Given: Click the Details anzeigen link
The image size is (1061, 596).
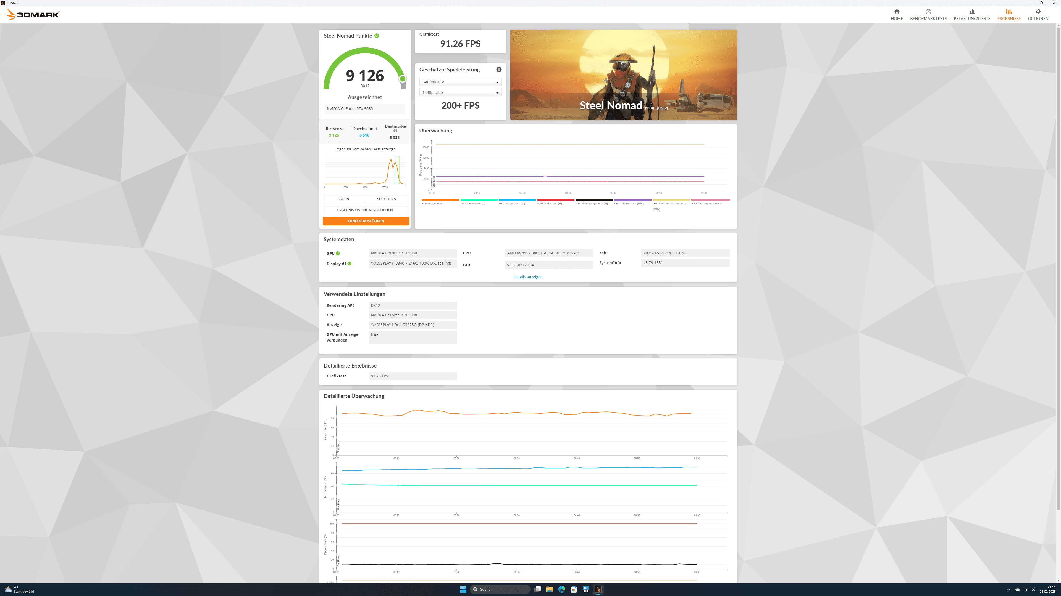Looking at the screenshot, I should pyautogui.click(x=528, y=277).
